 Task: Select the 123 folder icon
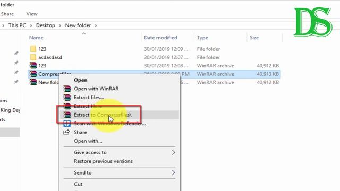pyautogui.click(x=33, y=49)
